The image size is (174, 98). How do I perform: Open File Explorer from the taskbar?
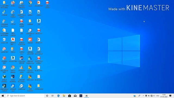(x=64, y=96)
